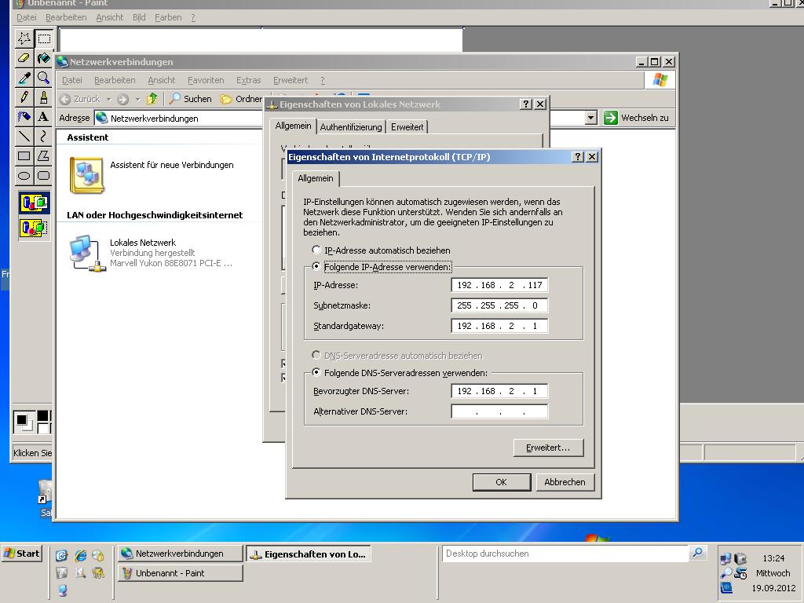
Task: Open Internet Explorer from quick launch
Action: [80, 555]
